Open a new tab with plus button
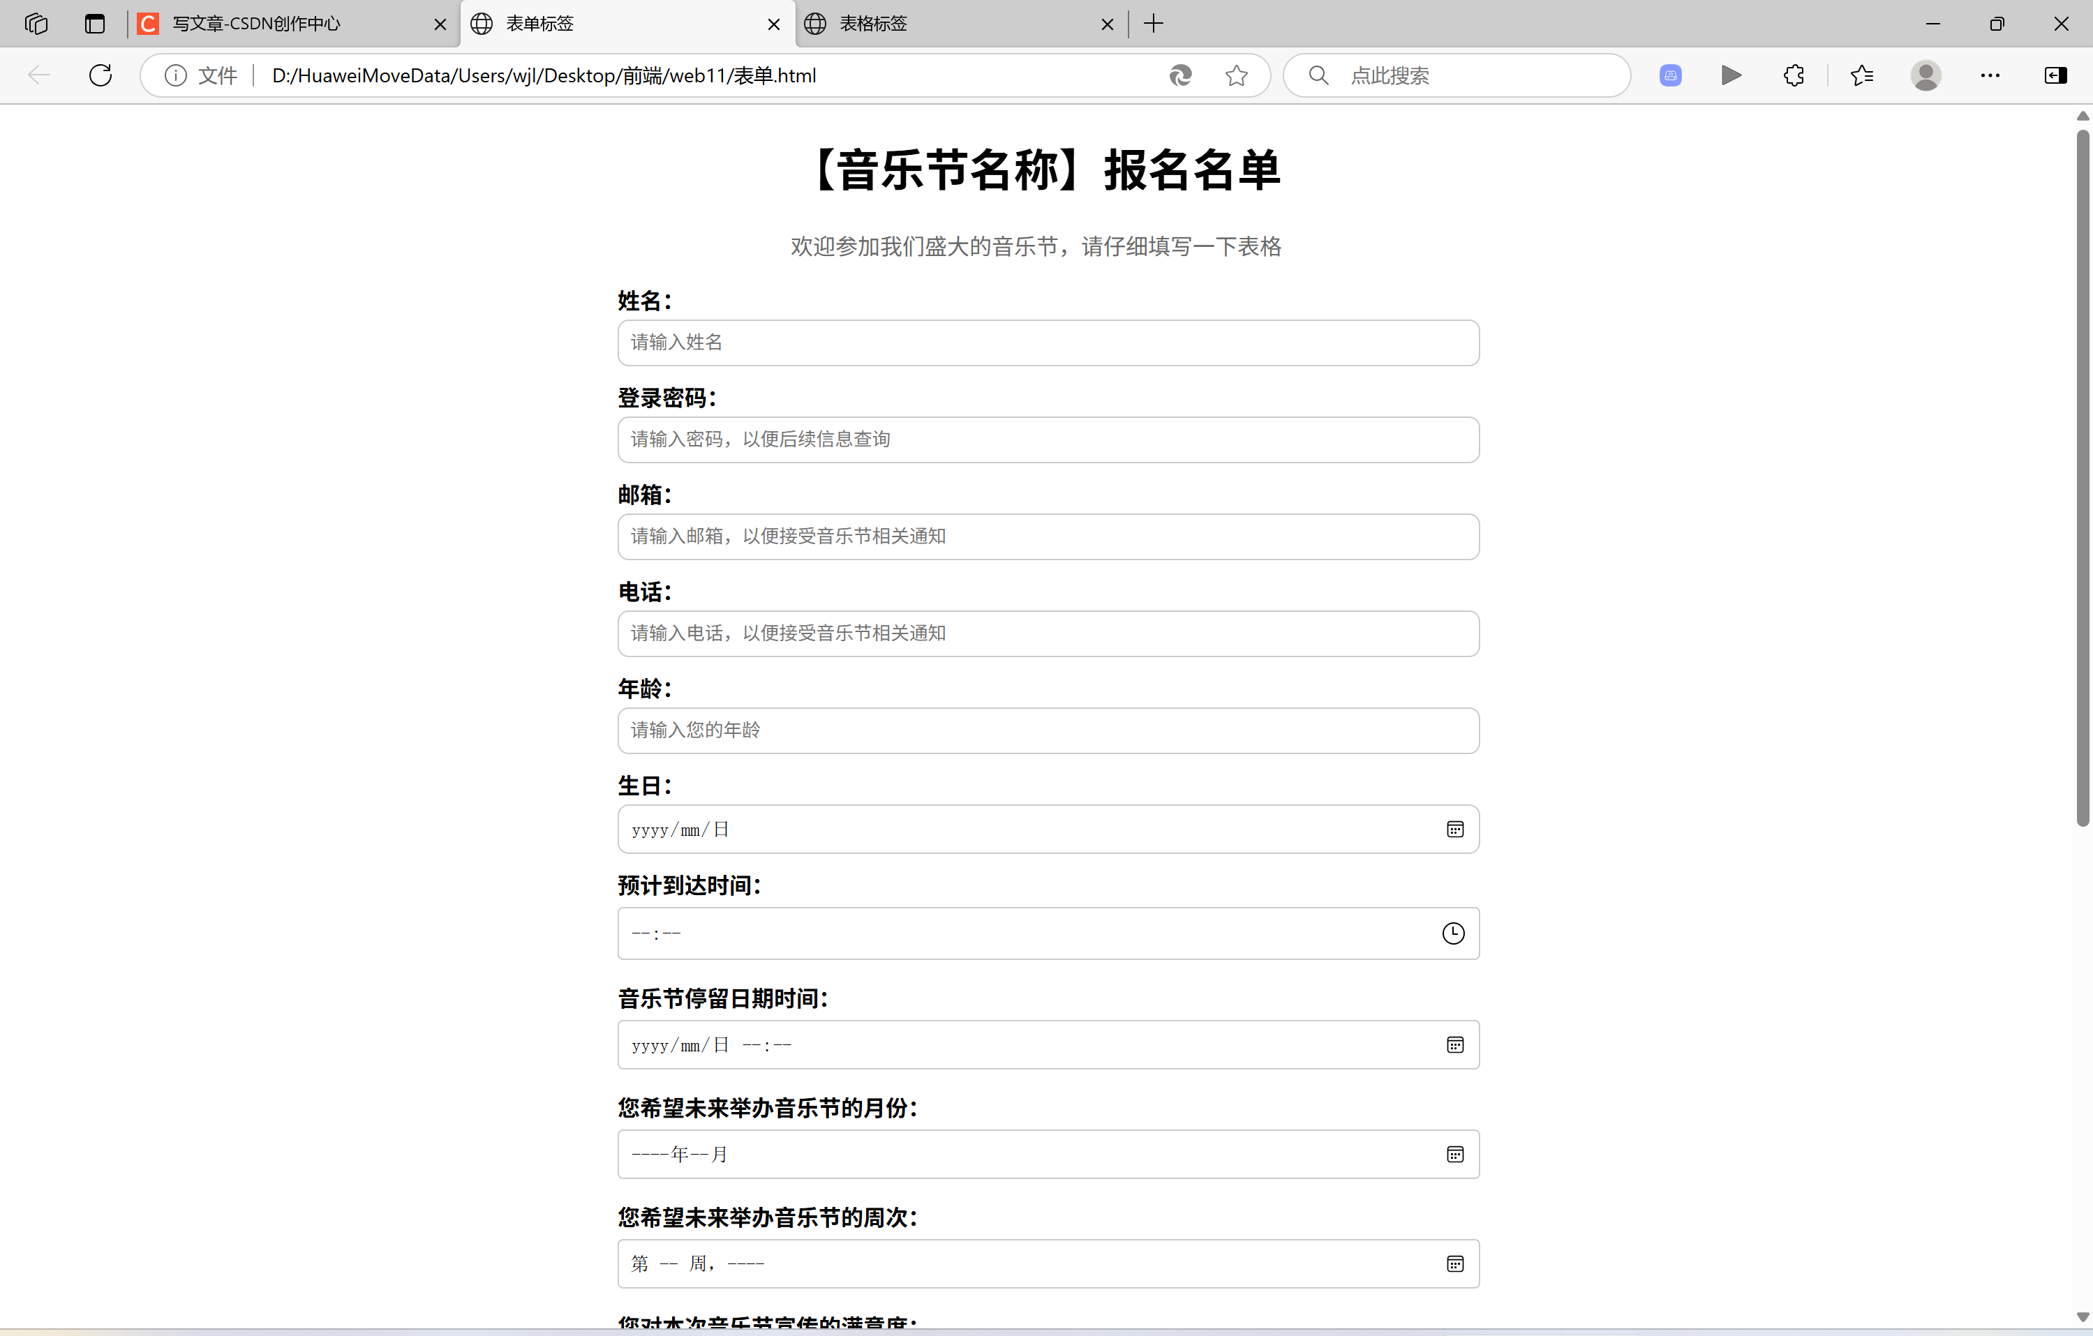Screen dimensions: 2093x1336 click(1152, 24)
